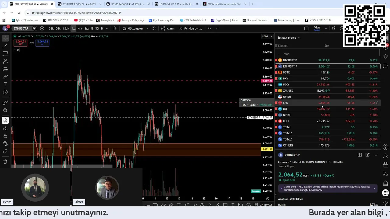Open the three-dots more menu in details
The image size is (390, 219).
(375, 155)
